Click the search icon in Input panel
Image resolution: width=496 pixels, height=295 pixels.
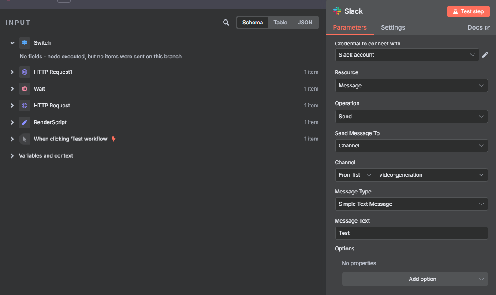(226, 23)
